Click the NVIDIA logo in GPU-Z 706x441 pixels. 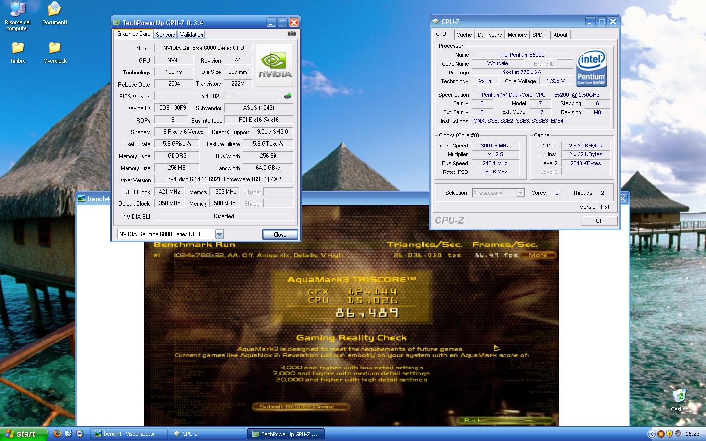click(275, 65)
